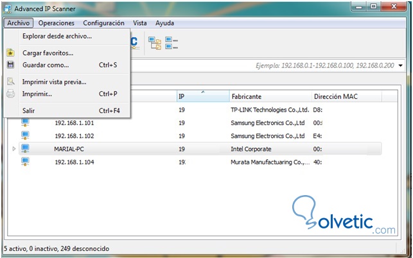Select the 192.168.1.104 device name
This screenshot has width=413, height=258.
(x=75, y=162)
